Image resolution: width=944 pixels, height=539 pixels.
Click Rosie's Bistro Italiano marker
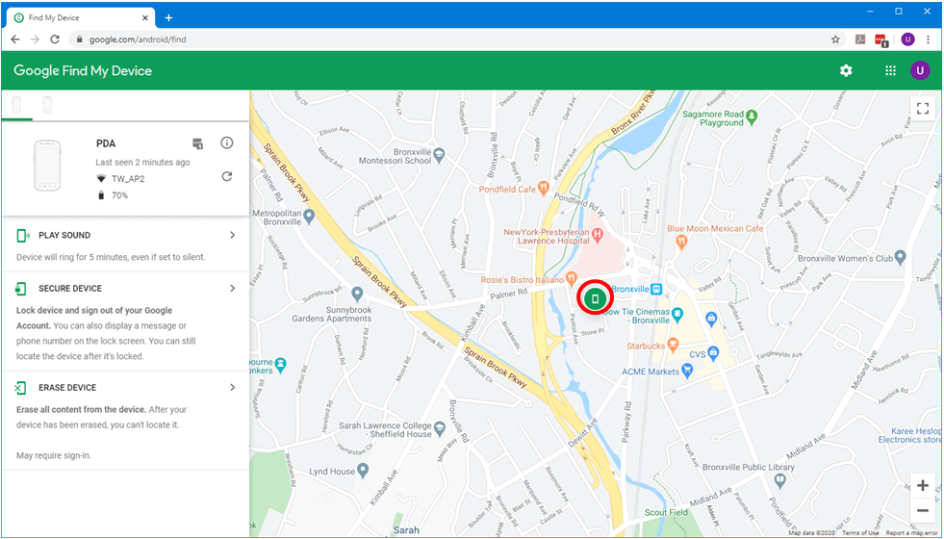point(572,279)
